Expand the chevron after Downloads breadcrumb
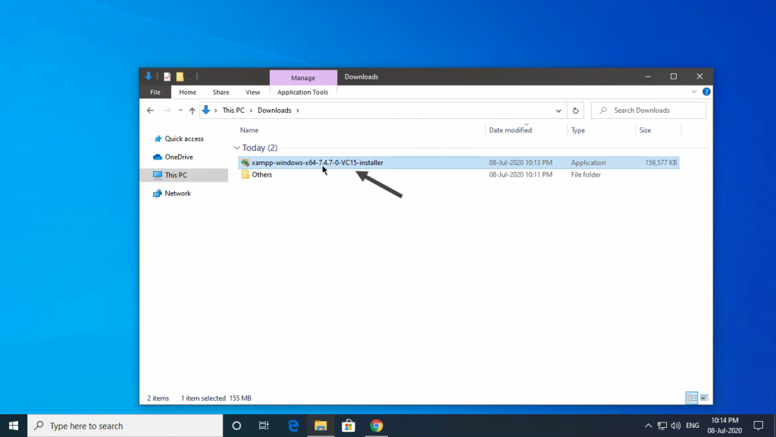Image resolution: width=776 pixels, height=437 pixels. (x=297, y=111)
